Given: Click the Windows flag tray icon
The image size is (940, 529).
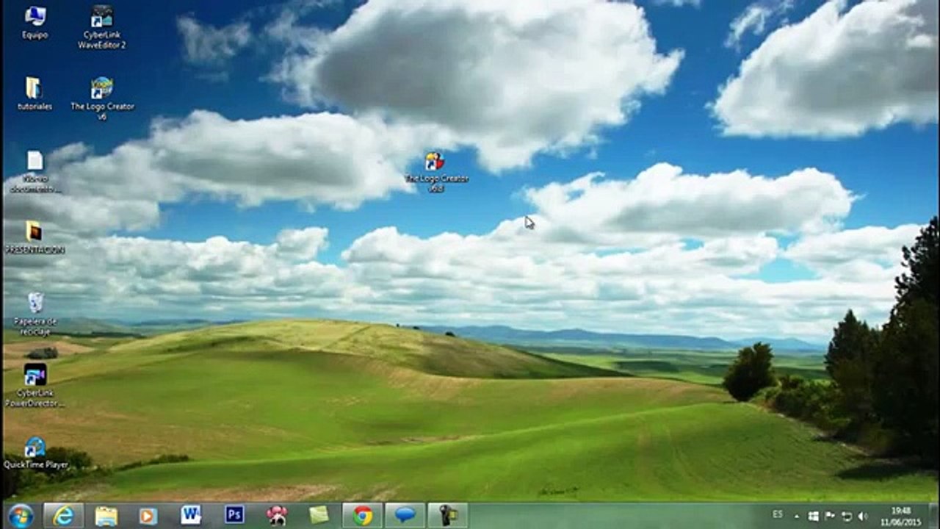Looking at the screenshot, I should tap(814, 516).
